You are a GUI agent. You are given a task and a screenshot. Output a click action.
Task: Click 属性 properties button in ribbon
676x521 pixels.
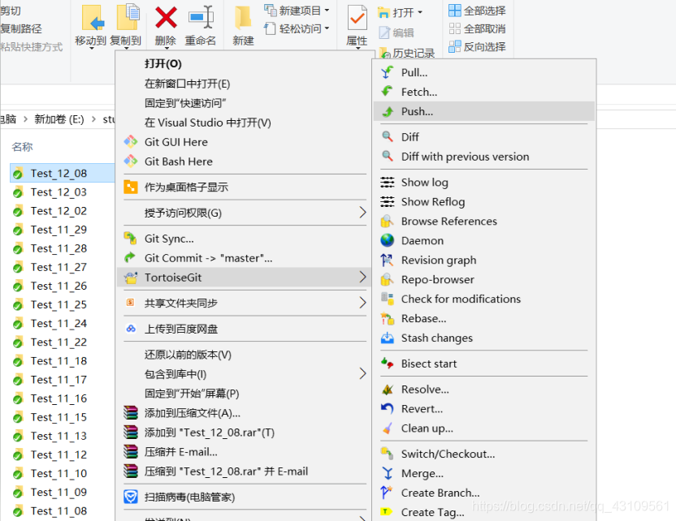357,25
